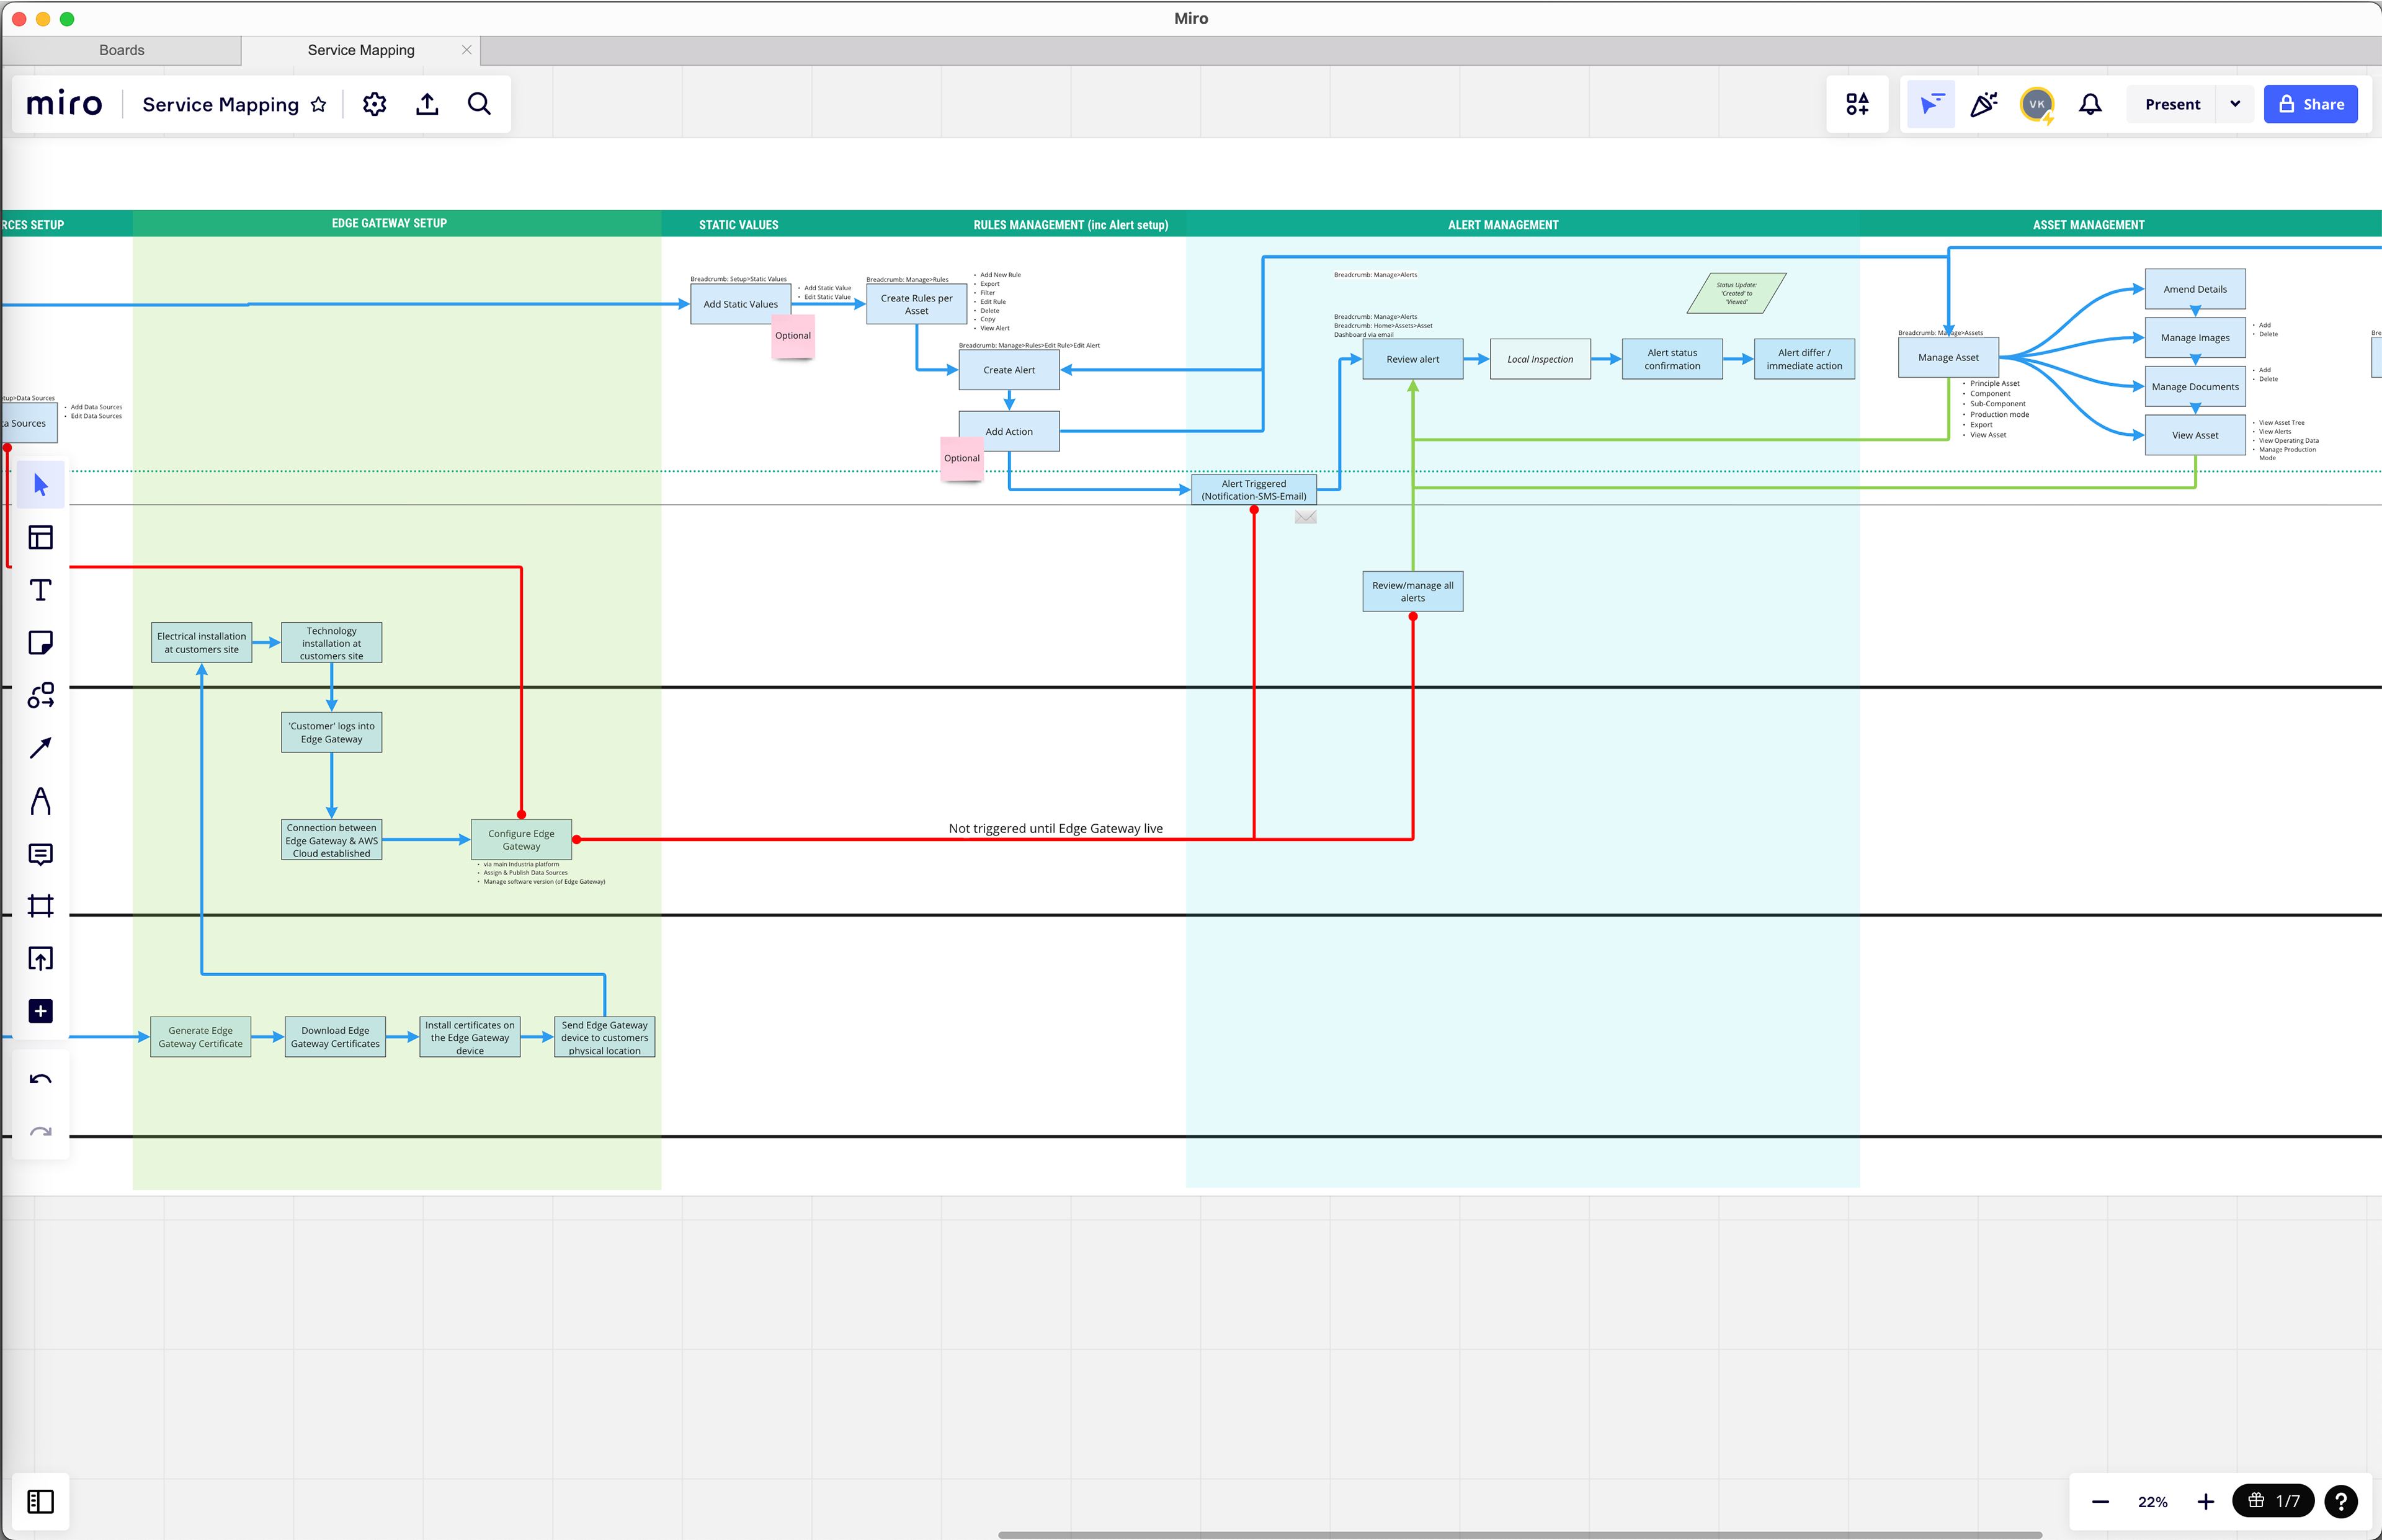Open the comment tool
This screenshot has width=2382, height=1540.
pos(40,854)
